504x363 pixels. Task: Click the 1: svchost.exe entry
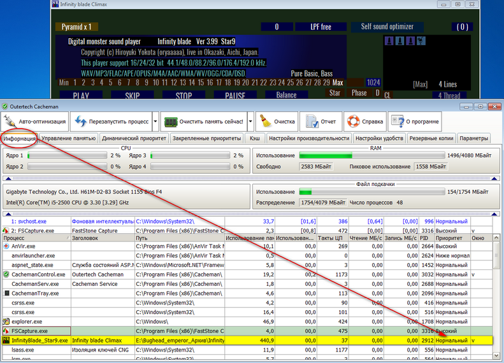[x=29, y=222]
